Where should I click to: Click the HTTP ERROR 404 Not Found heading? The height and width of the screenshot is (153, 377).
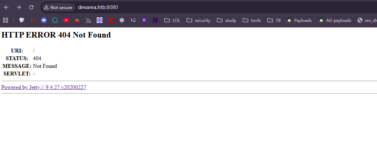click(x=56, y=35)
